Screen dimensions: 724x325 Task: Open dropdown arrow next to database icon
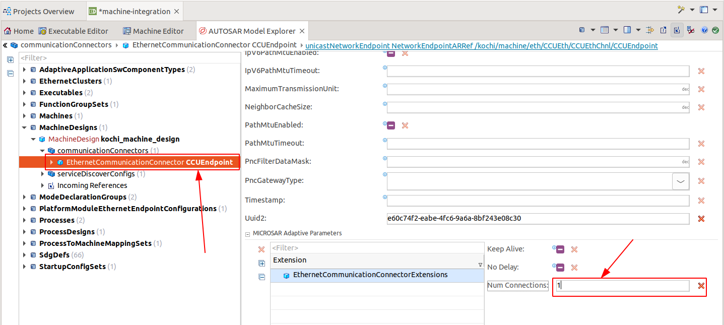(593, 30)
